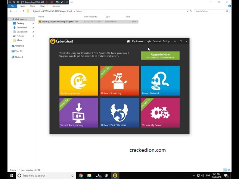Click the ENG language indicator

208,176
